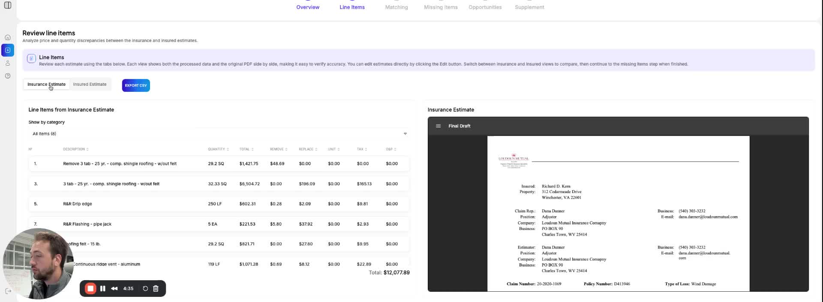Select the Remove 3 tab shingle roofing row
The image size is (823, 302).
pos(219,164)
